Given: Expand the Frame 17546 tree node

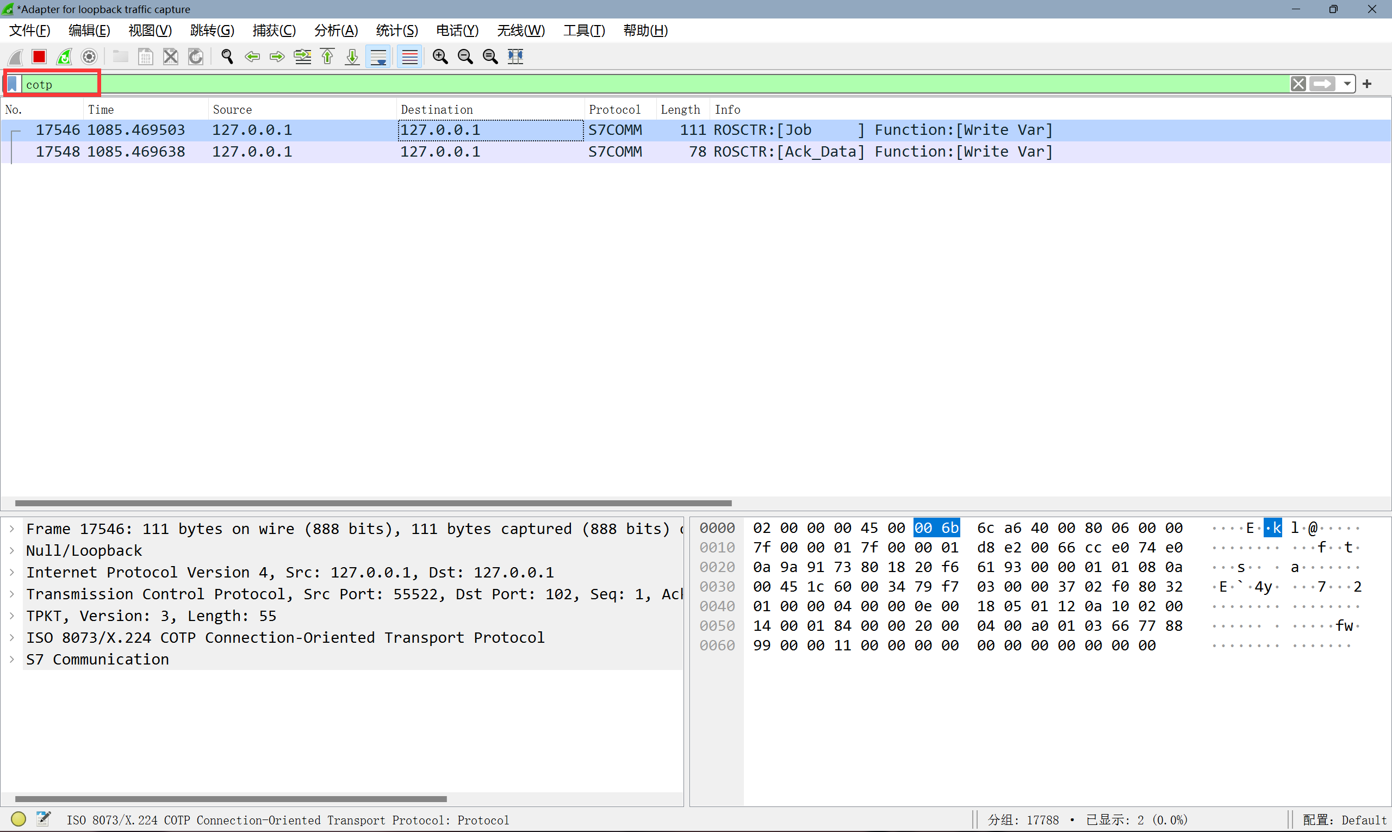Looking at the screenshot, I should [12, 529].
